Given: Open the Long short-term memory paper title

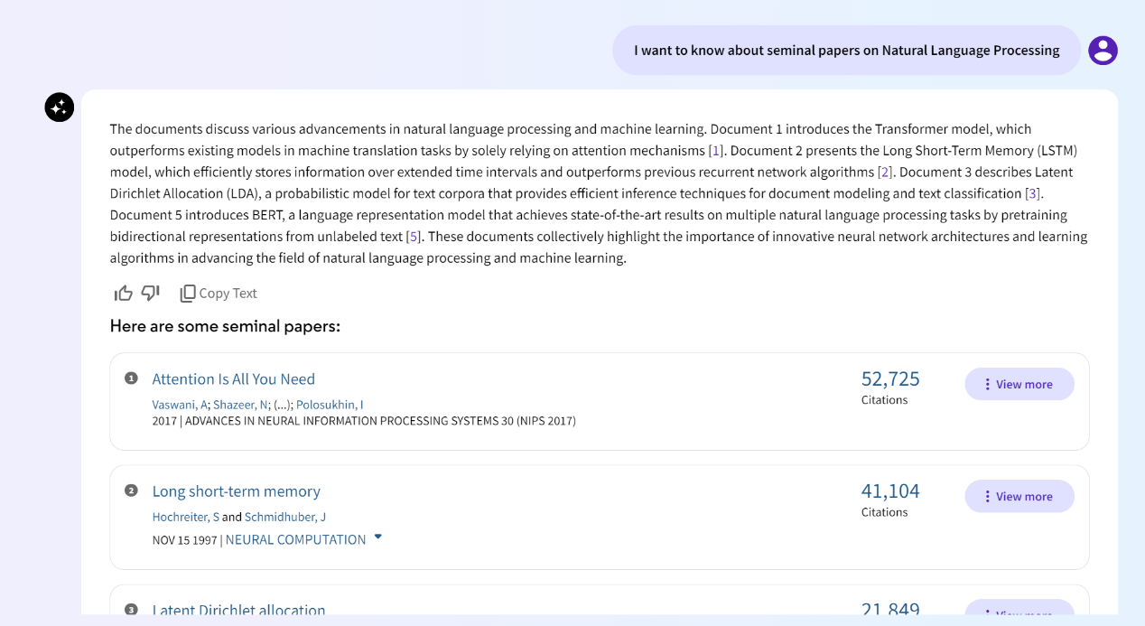Looking at the screenshot, I should click(x=236, y=491).
